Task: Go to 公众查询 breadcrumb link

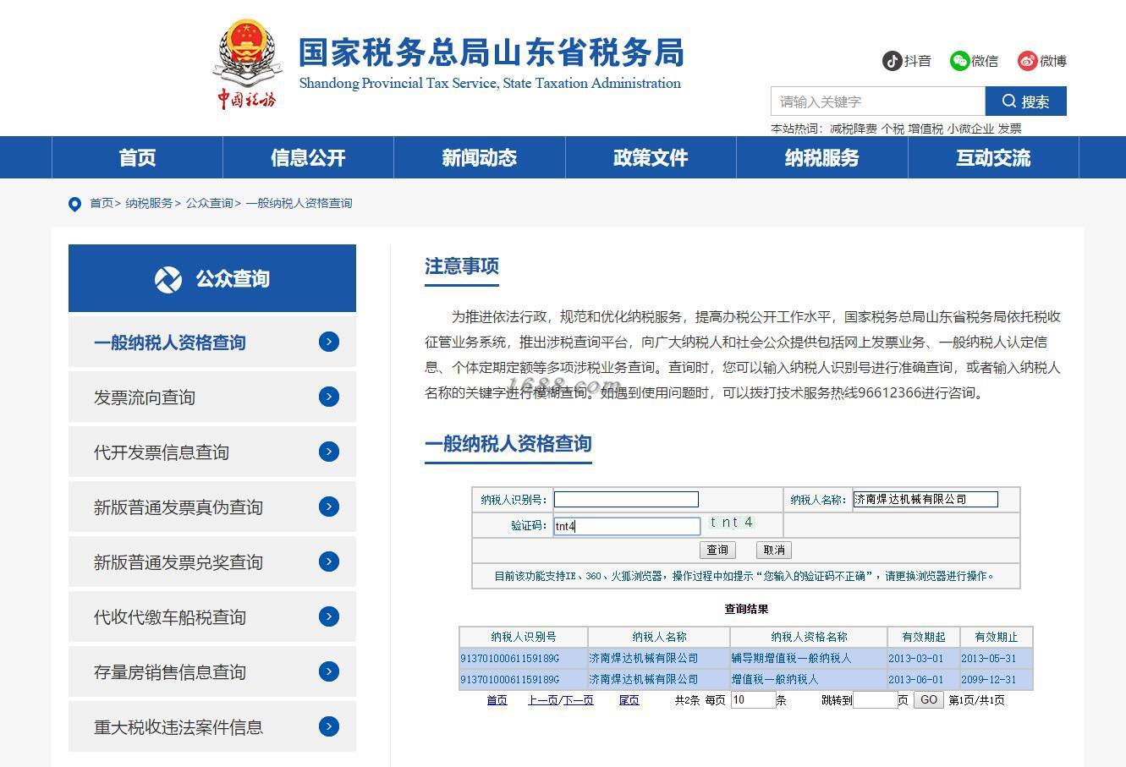Action: click(x=209, y=204)
